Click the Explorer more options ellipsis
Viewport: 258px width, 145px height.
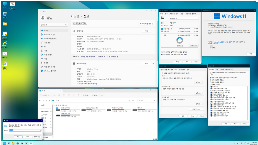(102, 95)
